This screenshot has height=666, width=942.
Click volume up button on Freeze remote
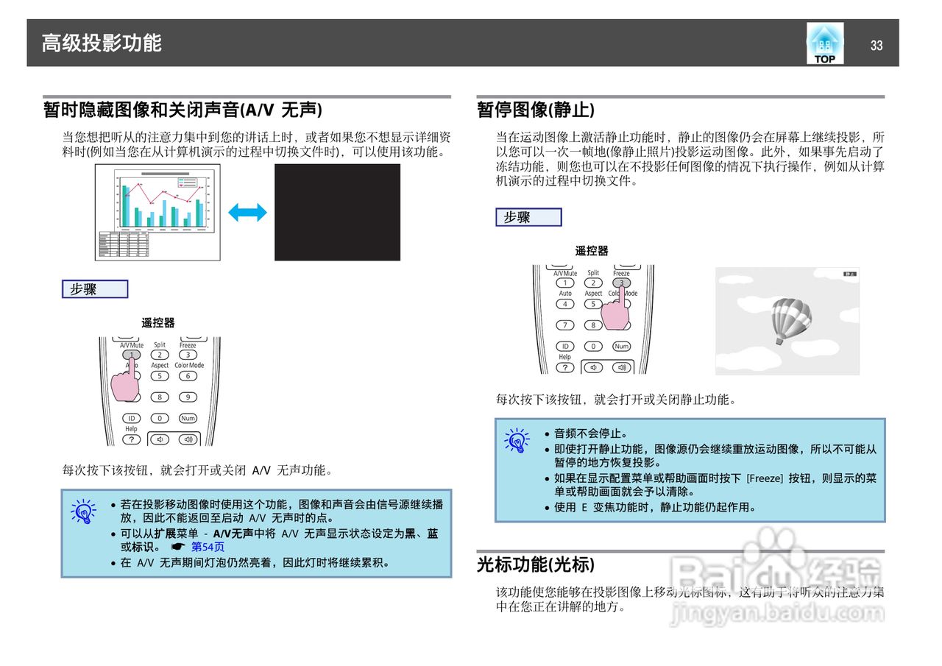623,367
